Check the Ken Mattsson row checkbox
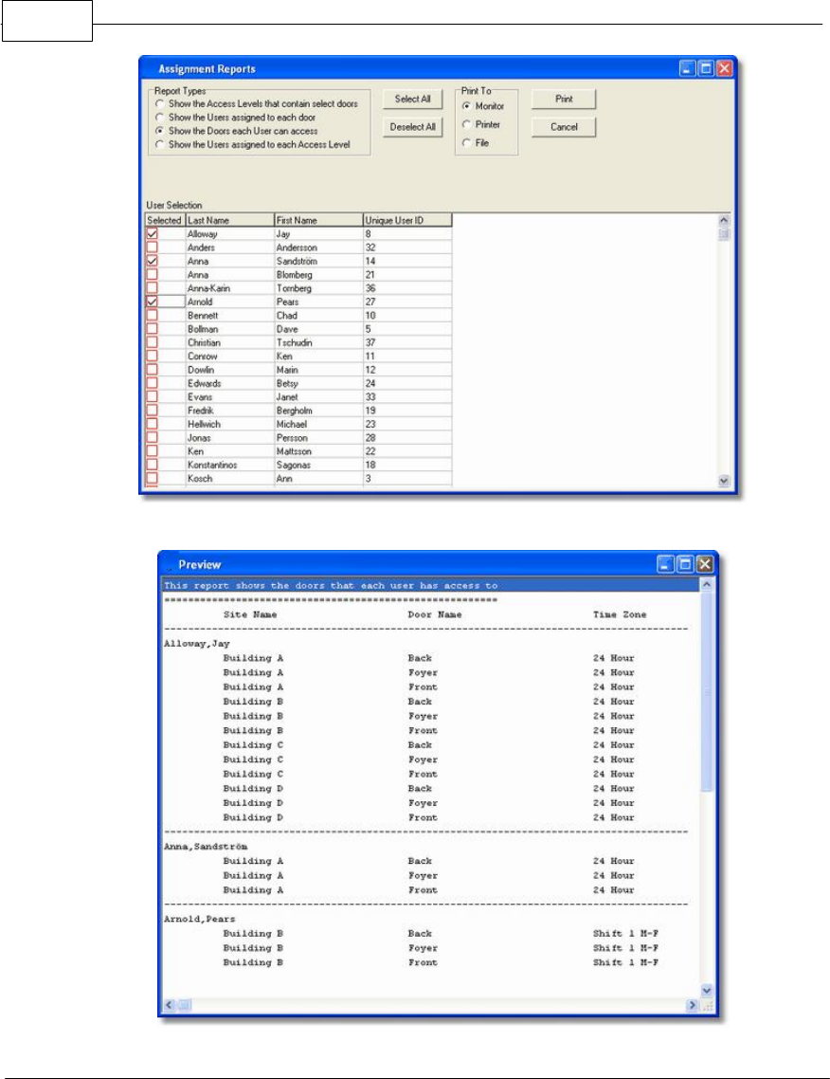The image size is (830, 1079). coord(152,451)
